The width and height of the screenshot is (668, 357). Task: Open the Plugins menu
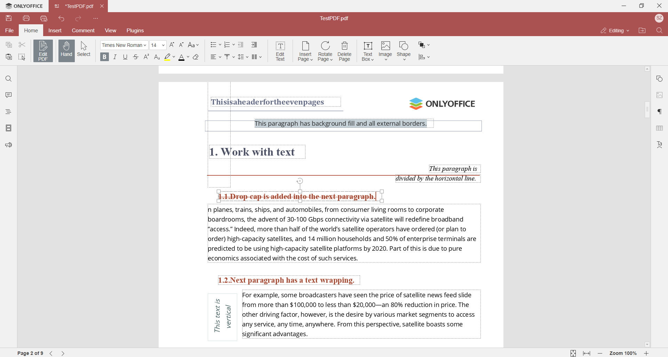tap(135, 30)
